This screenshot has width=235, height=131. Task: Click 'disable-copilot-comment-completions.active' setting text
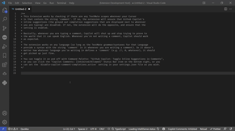click(68, 65)
